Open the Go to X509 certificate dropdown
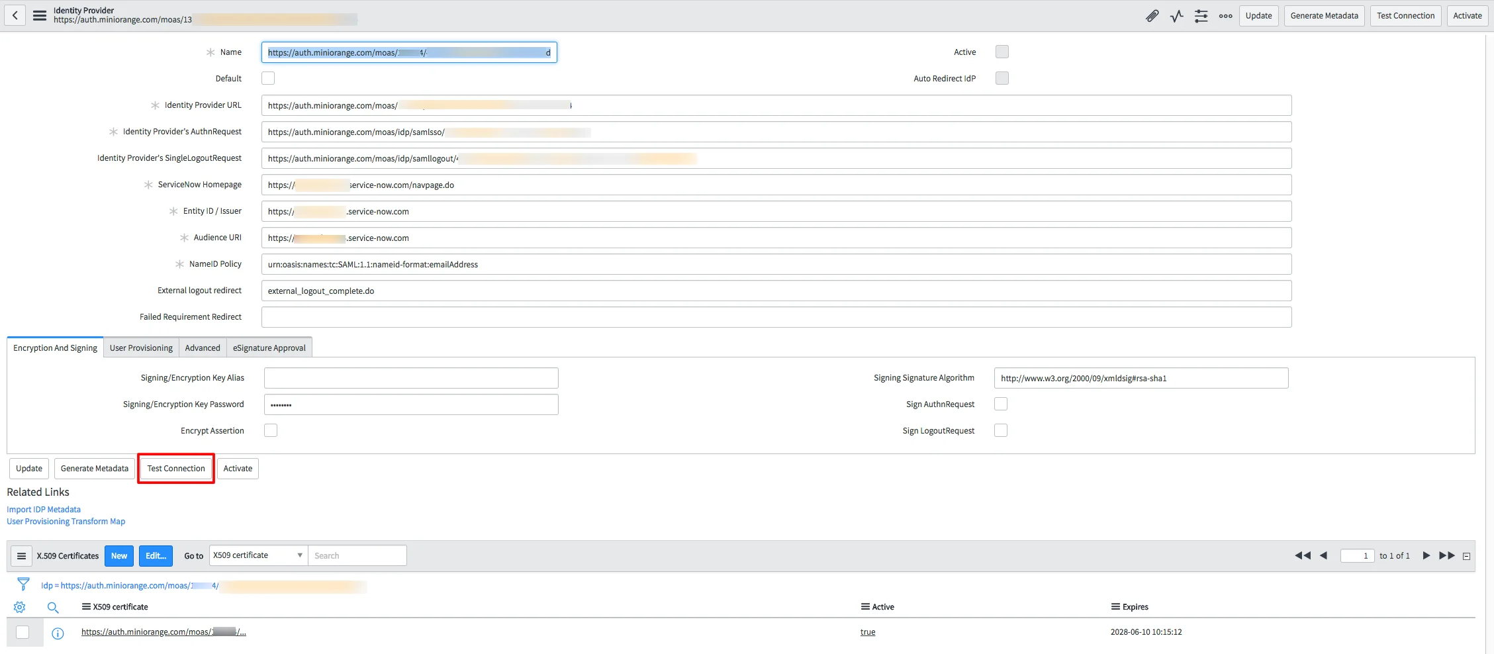Viewport: 1494px width, 654px height. point(257,555)
